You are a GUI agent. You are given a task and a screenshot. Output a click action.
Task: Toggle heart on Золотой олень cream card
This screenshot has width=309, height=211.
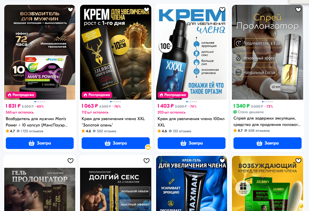click(147, 9)
